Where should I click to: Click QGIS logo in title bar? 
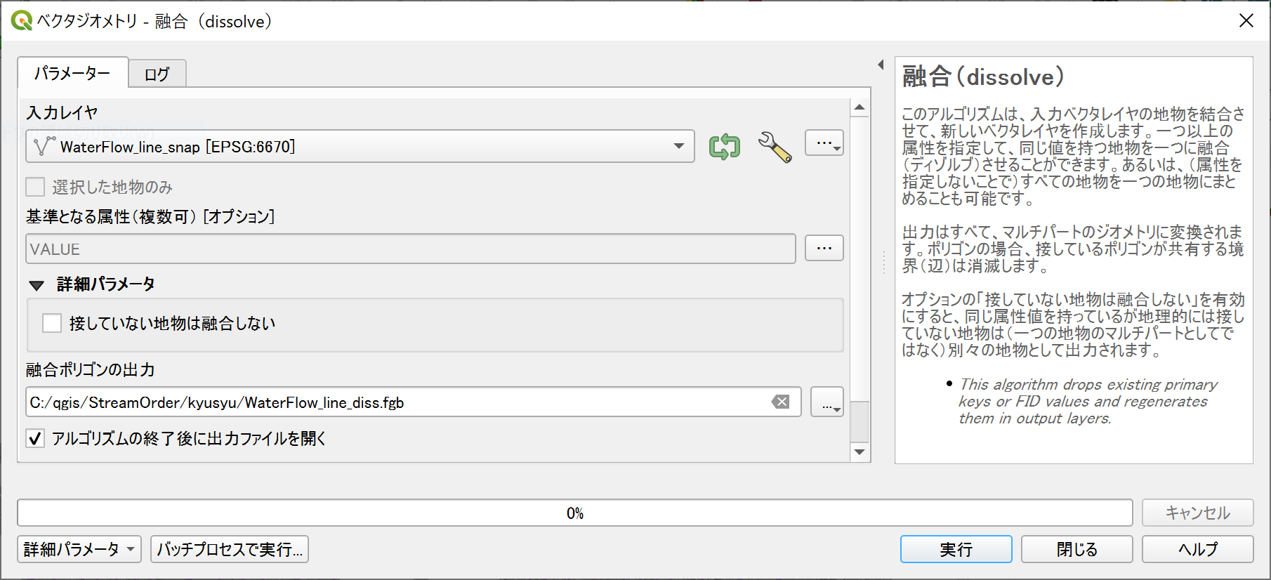click(x=22, y=20)
